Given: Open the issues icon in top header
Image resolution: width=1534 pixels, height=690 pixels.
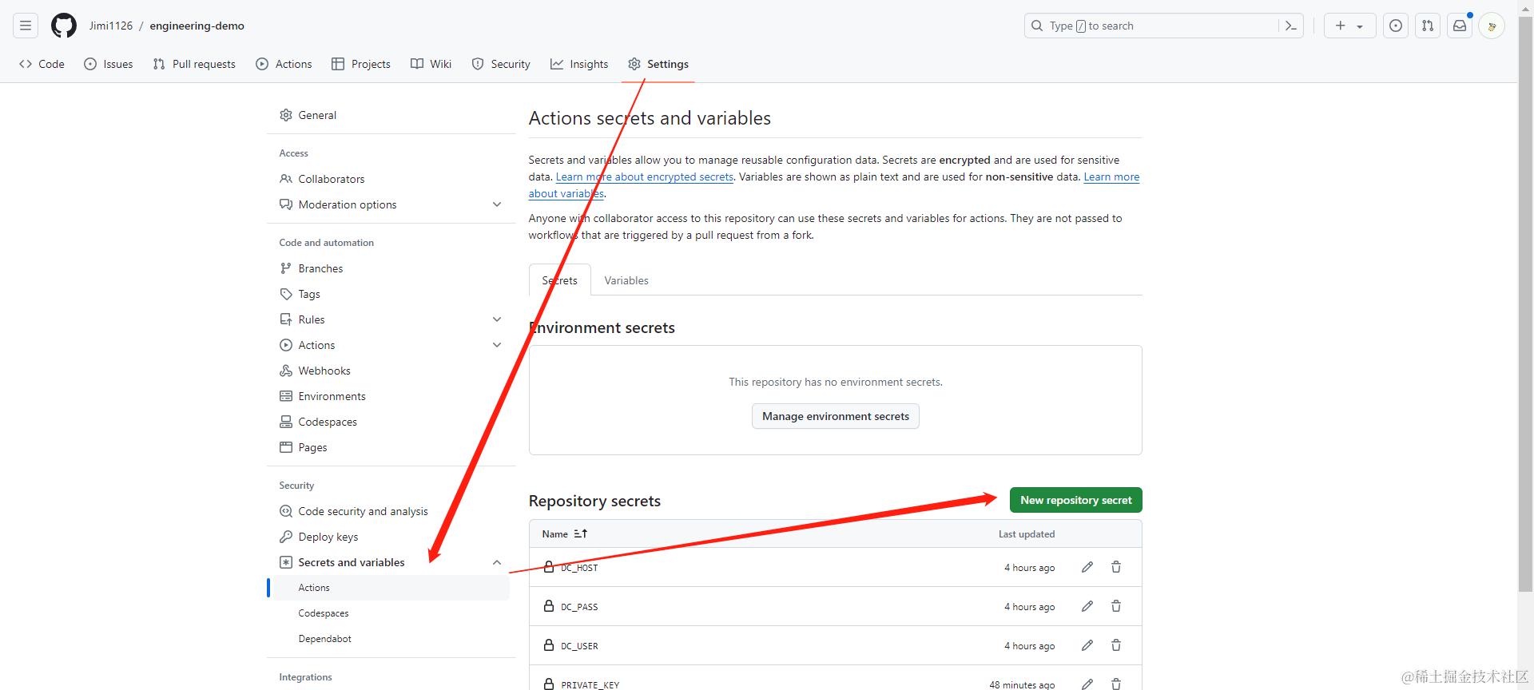Looking at the screenshot, I should pos(1396,26).
